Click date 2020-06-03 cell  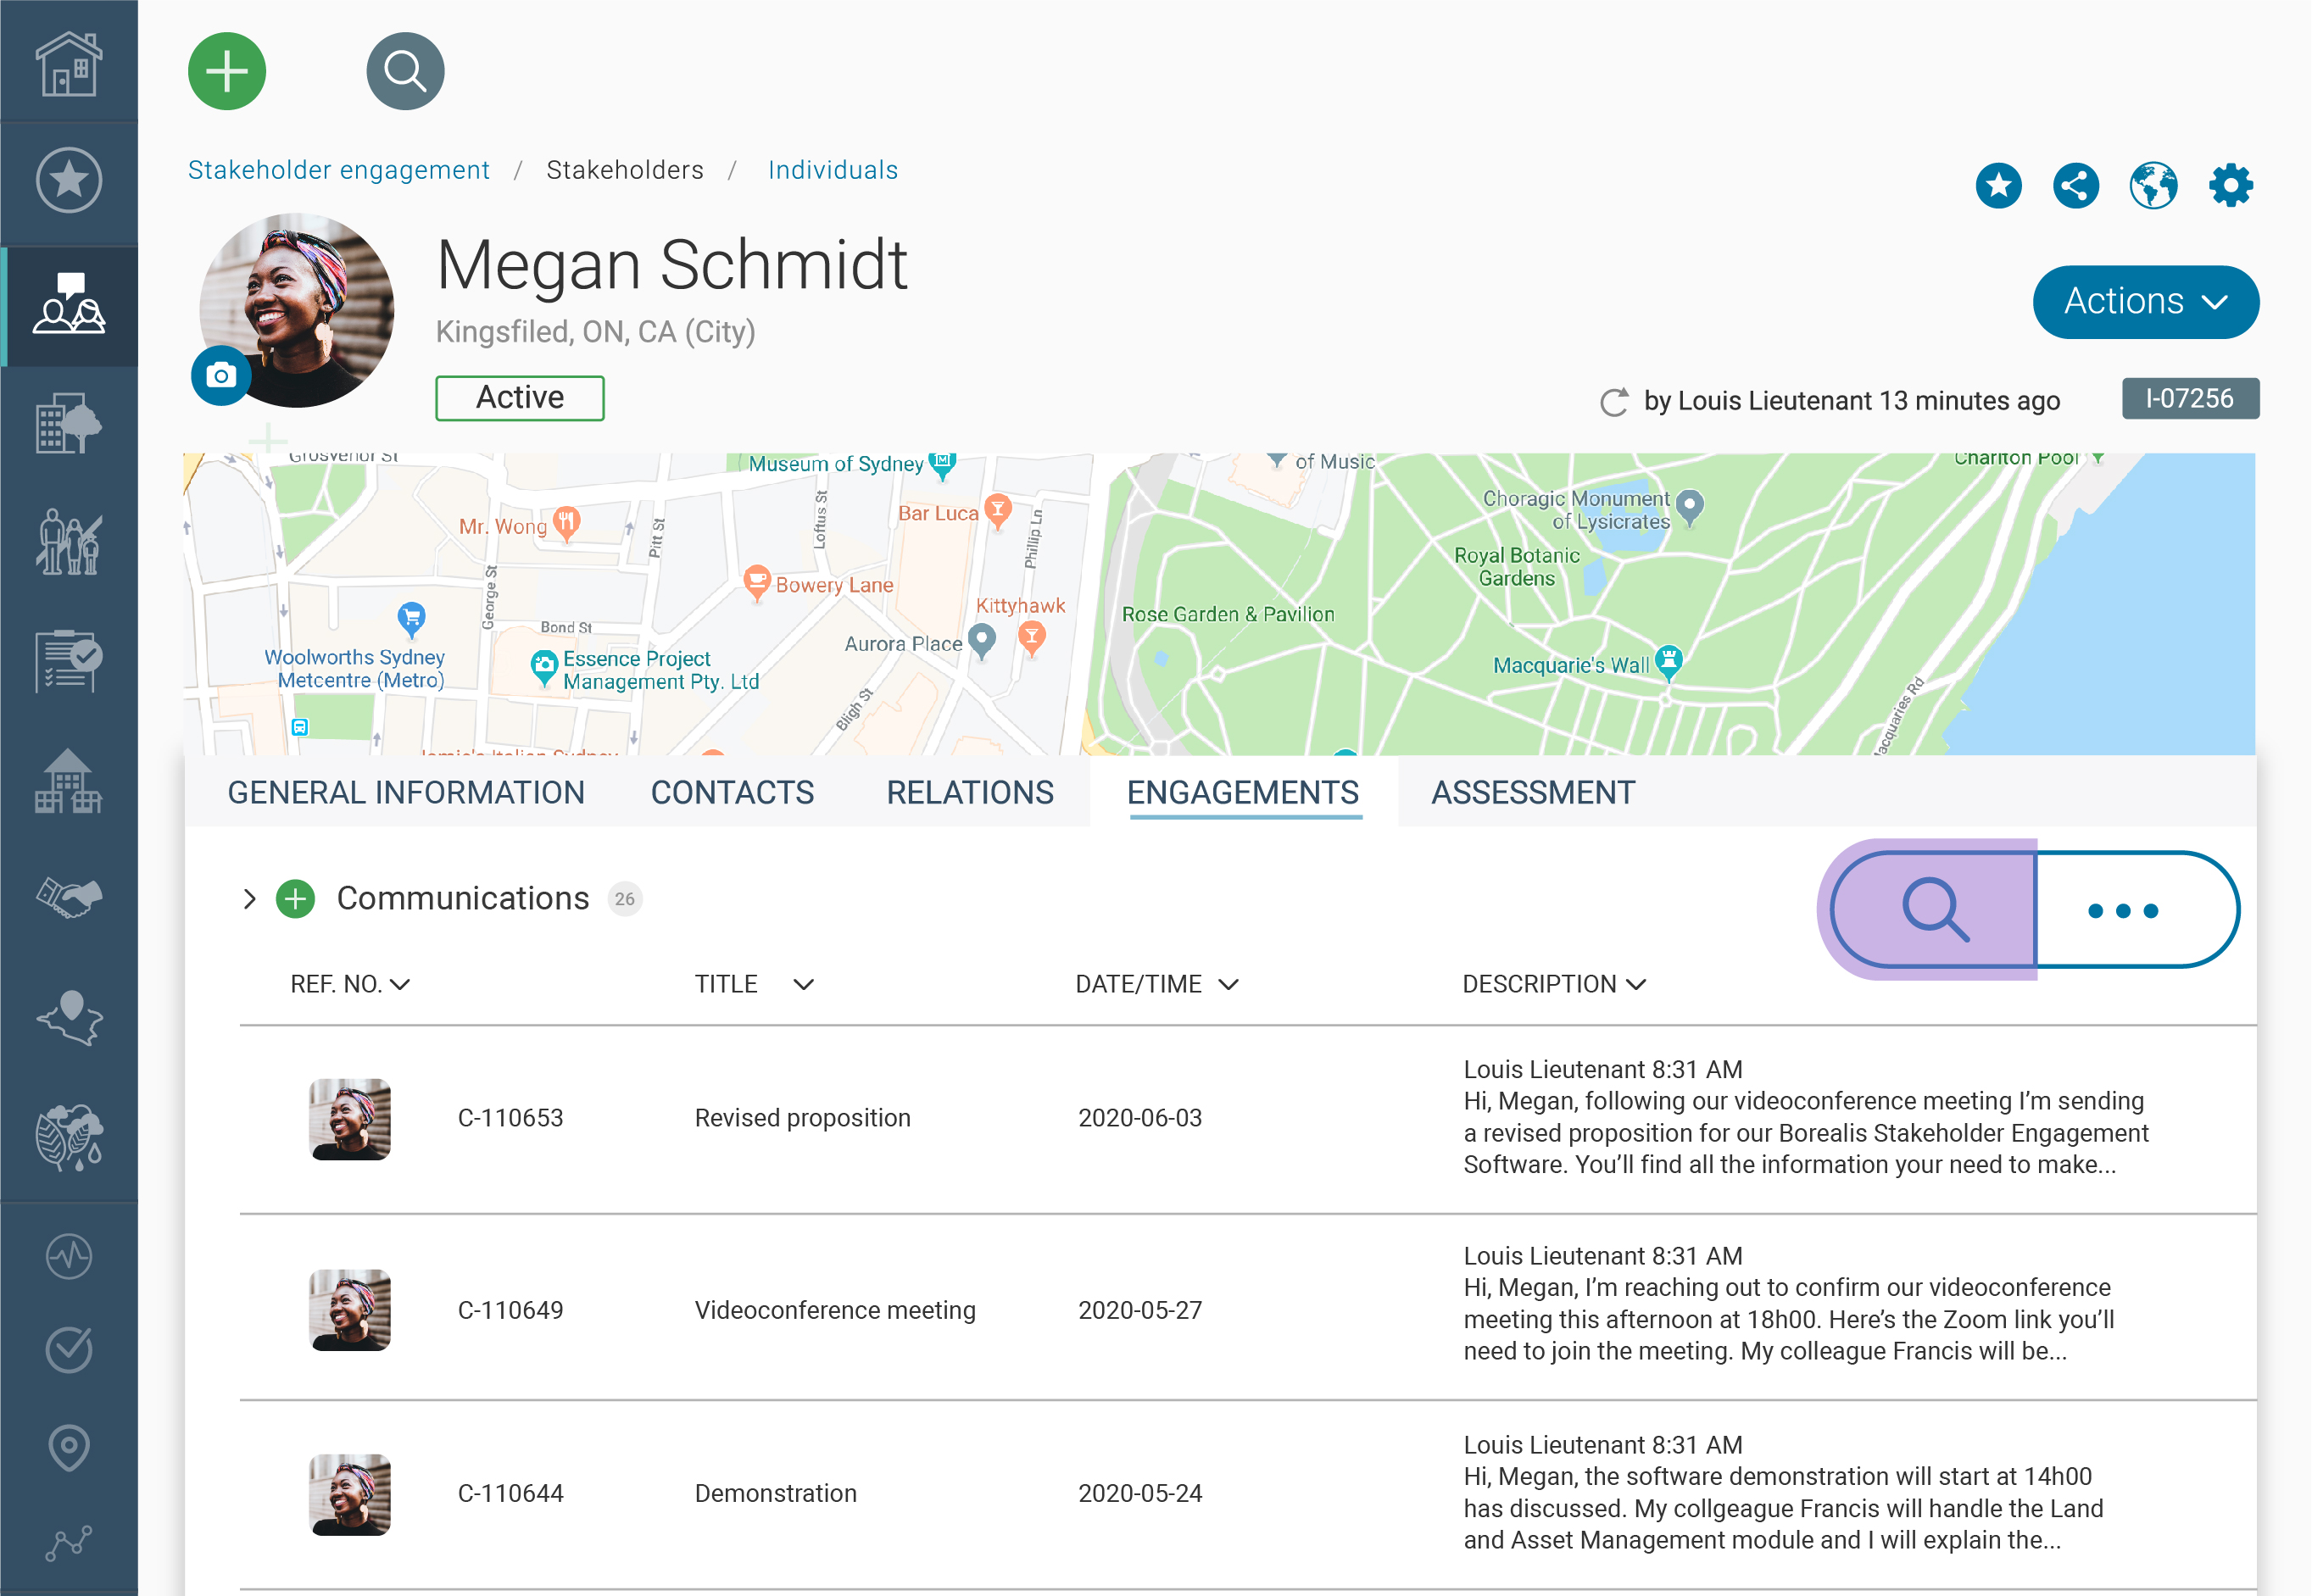[1140, 1118]
